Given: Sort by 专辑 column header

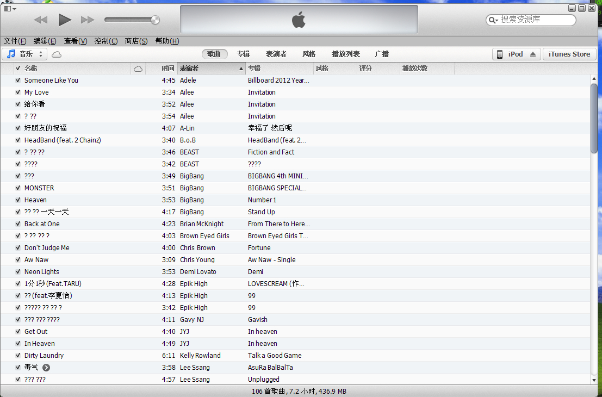Looking at the screenshot, I should pos(279,69).
